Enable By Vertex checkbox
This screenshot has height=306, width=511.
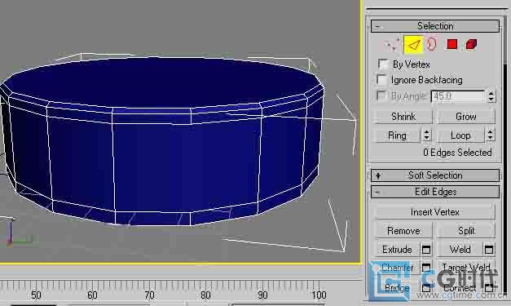coord(383,64)
